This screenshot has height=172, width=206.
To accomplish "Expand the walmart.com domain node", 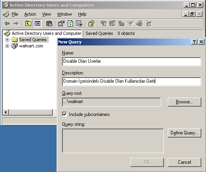I will (7, 46).
